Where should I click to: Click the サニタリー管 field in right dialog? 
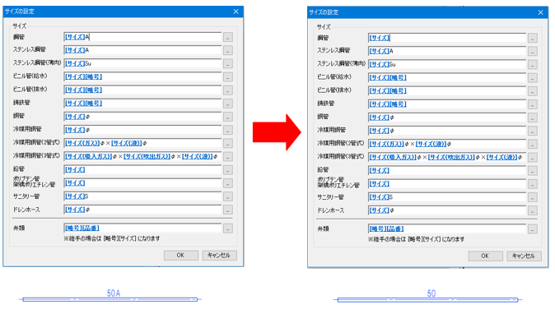pyautogui.click(x=447, y=197)
